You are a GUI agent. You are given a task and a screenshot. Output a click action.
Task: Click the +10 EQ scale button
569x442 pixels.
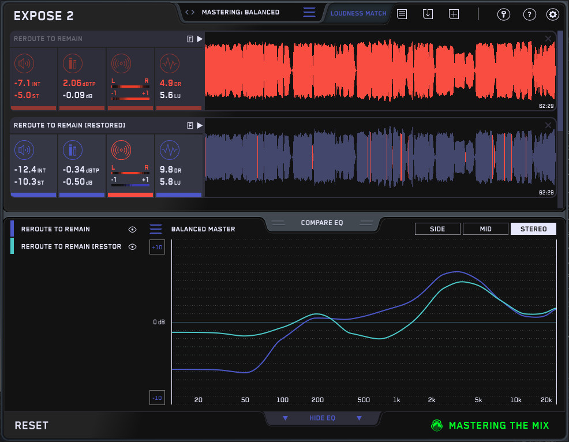tap(157, 247)
